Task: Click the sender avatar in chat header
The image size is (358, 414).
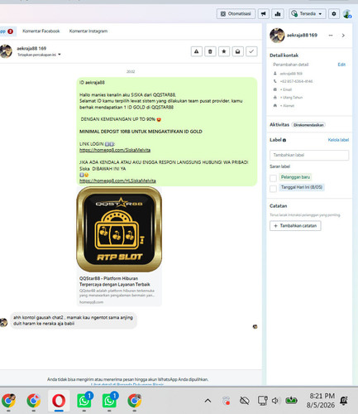Action: [x=6, y=51]
